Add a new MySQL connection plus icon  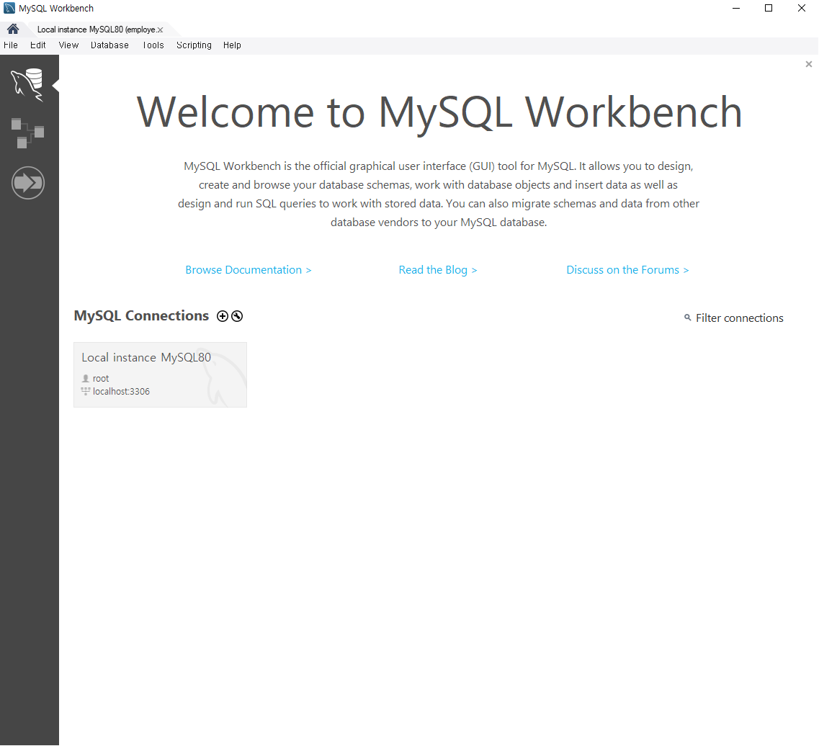[x=223, y=316]
